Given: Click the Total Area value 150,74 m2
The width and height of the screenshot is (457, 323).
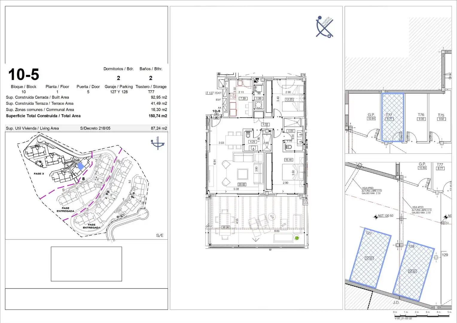Looking at the screenshot, I should 158,116.
